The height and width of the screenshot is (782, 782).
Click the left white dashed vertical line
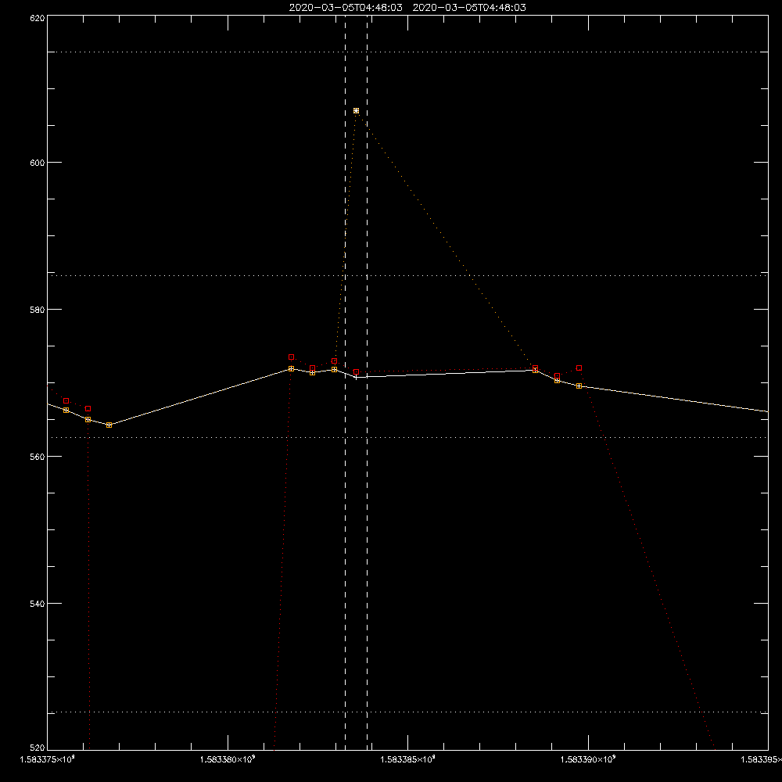pos(345,382)
